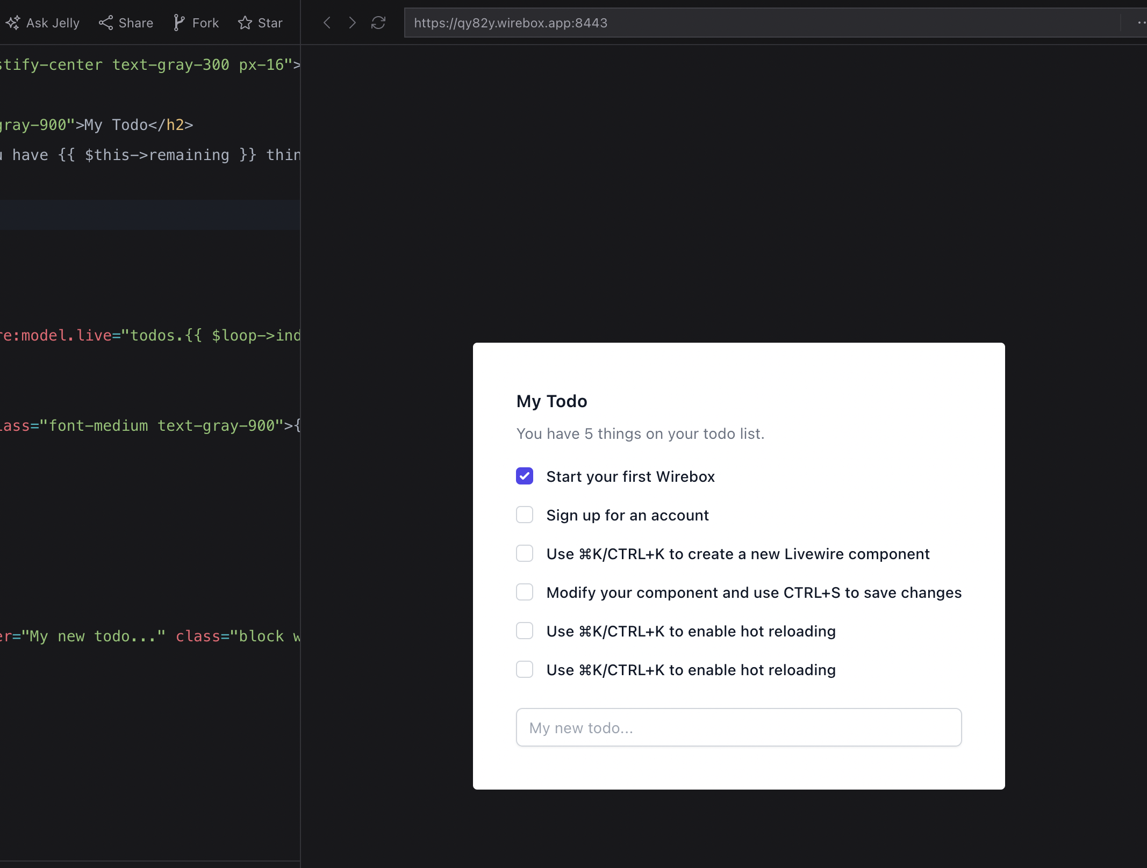1147x868 pixels.
Task: Check the first "enable hot reloading" todo
Action: pyautogui.click(x=525, y=631)
